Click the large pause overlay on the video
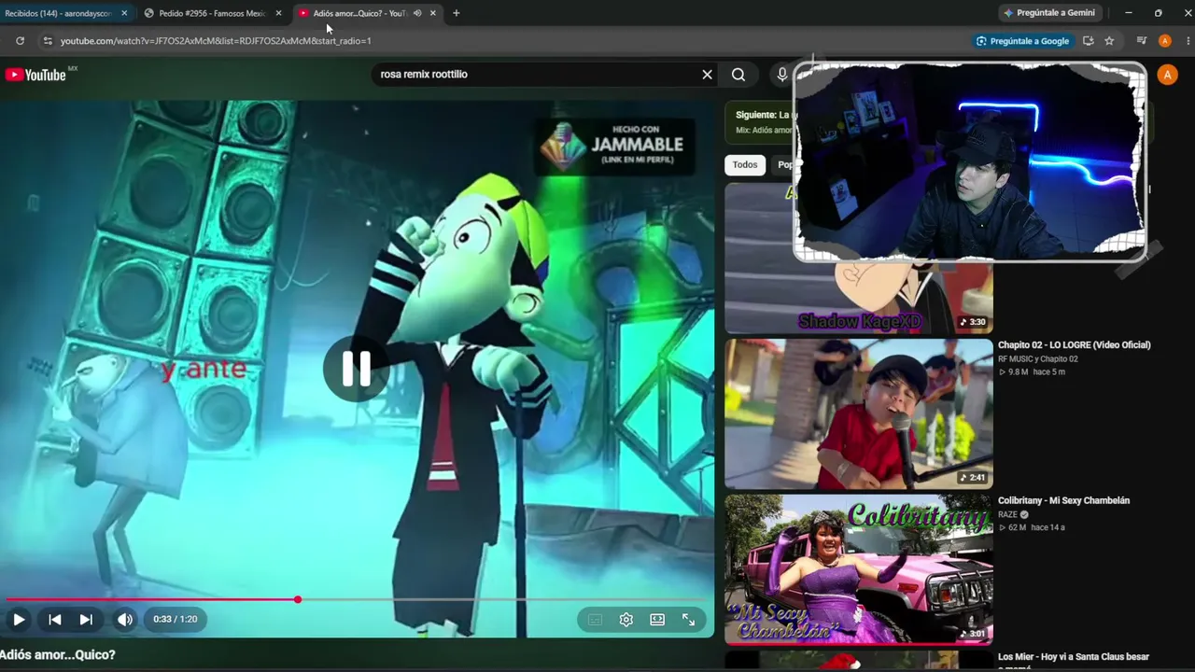The height and width of the screenshot is (672, 1195). [x=356, y=370]
